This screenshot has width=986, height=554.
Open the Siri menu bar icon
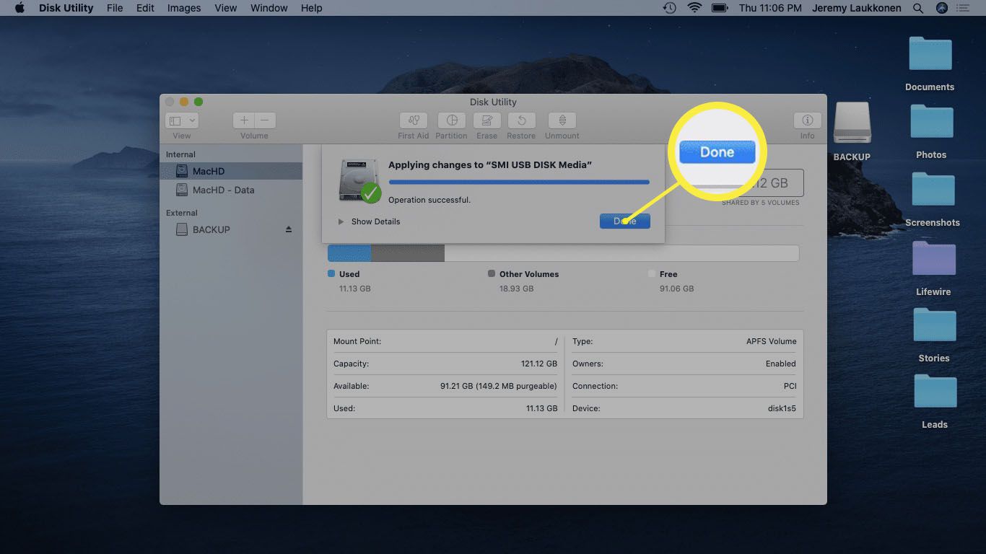(941, 8)
